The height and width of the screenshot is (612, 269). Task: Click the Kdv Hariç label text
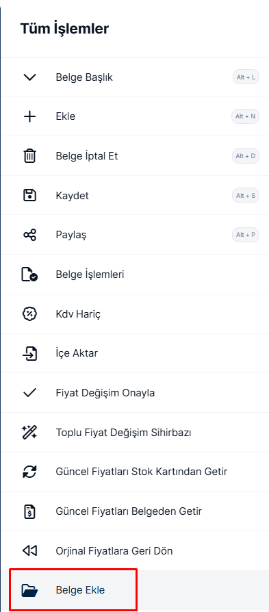click(79, 314)
